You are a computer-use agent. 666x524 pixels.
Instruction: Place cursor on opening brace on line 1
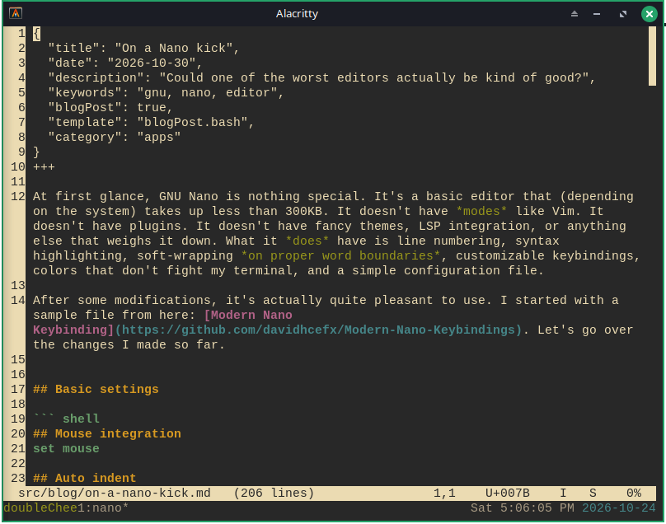tap(36, 34)
